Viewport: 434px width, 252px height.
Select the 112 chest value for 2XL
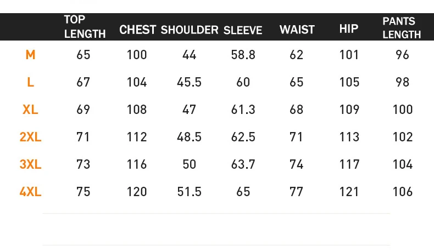click(137, 137)
